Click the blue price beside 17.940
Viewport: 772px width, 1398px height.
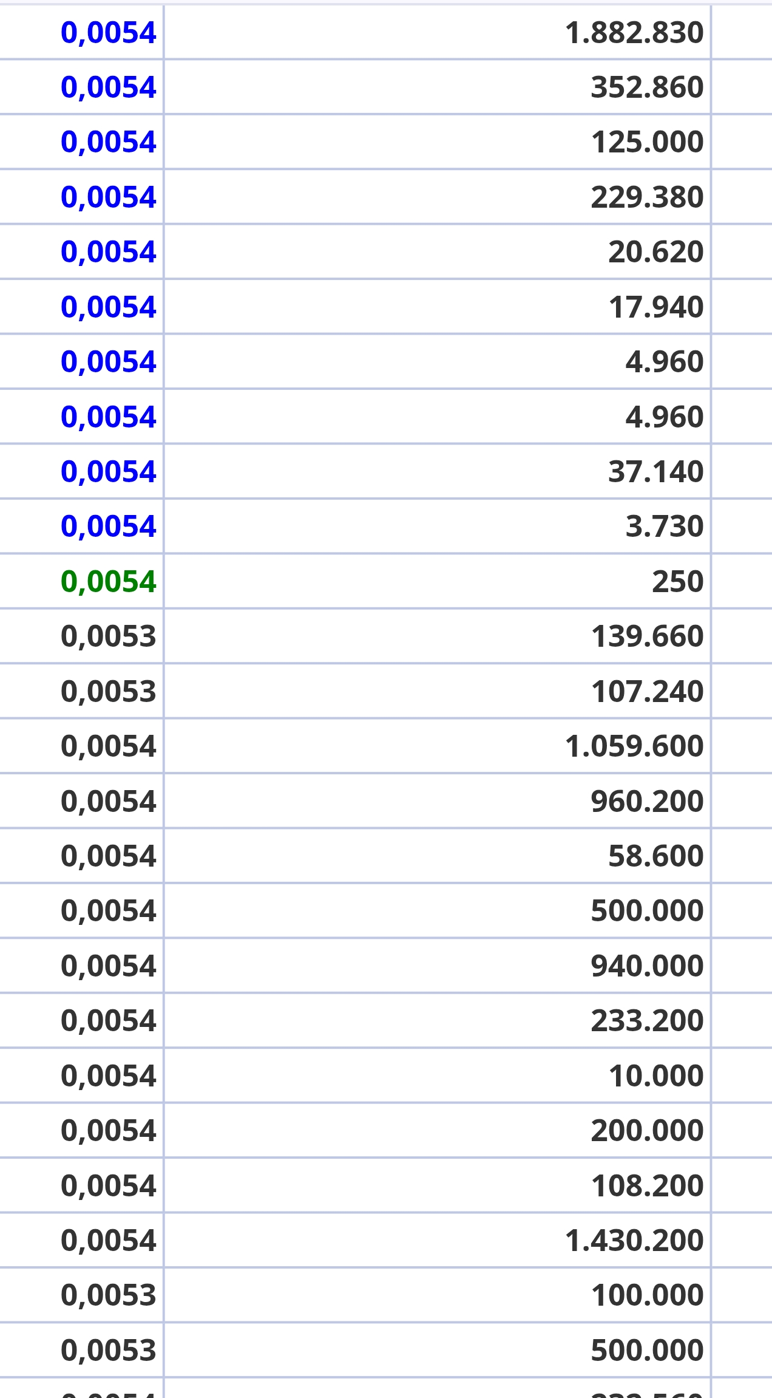(109, 307)
